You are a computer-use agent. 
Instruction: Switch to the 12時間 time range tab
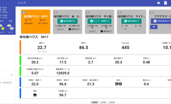[x=102, y=102]
